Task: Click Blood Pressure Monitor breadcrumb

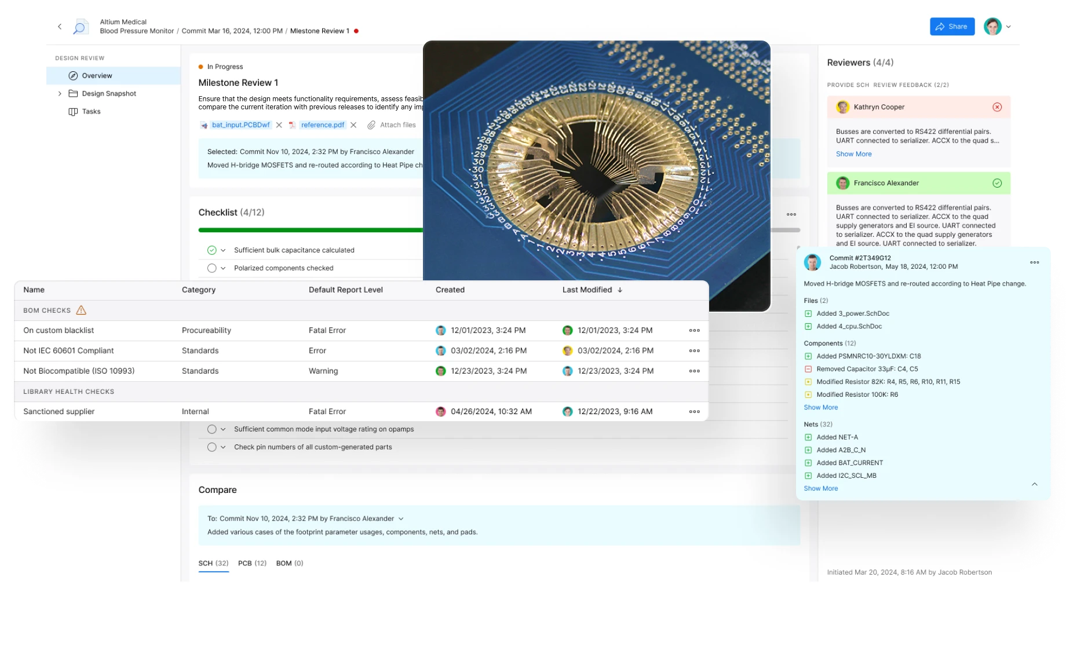Action: click(x=137, y=31)
